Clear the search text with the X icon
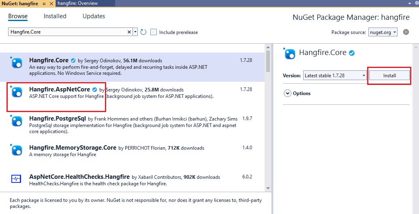Image resolution: width=419 pixels, height=214 pixels. [129, 32]
